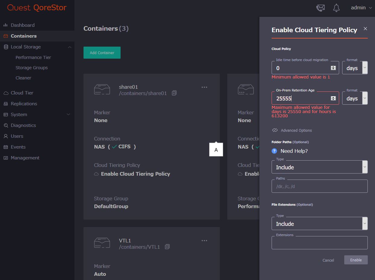Click the Idle time before cloud migration field
375x280 pixels.
pyautogui.click(x=305, y=68)
